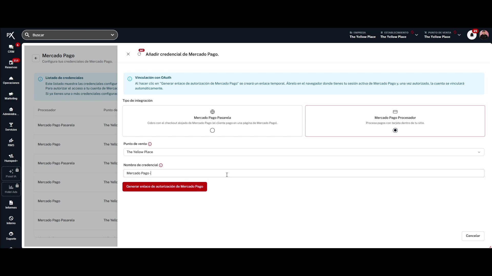
Task: Open the CRM sidebar module
Action: tap(11, 49)
